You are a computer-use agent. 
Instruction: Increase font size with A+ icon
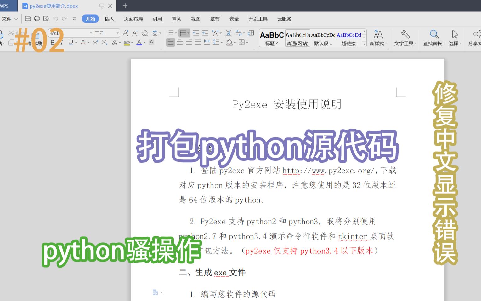pyautogui.click(x=126, y=33)
